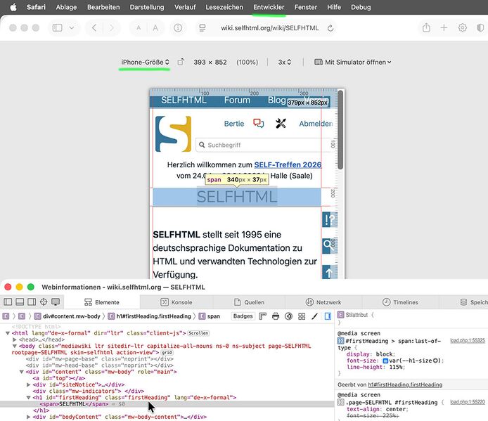Viewport: 488px width, 421px height.
Task: Open the Lesezeichen menu
Action: [x=224, y=7]
